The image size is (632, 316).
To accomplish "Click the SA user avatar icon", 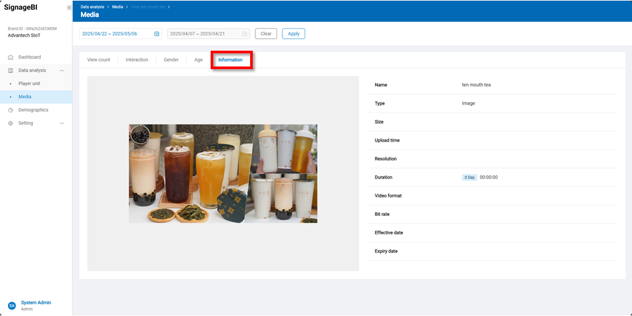I will click(11, 305).
